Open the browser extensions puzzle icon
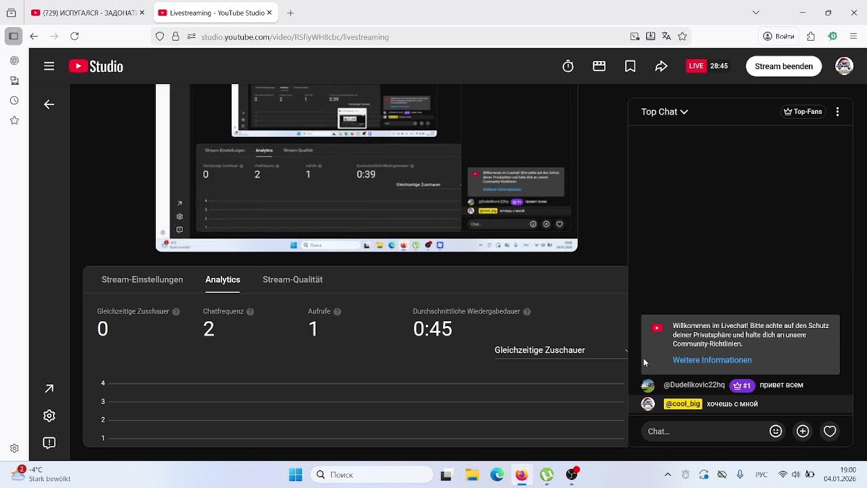 click(811, 37)
